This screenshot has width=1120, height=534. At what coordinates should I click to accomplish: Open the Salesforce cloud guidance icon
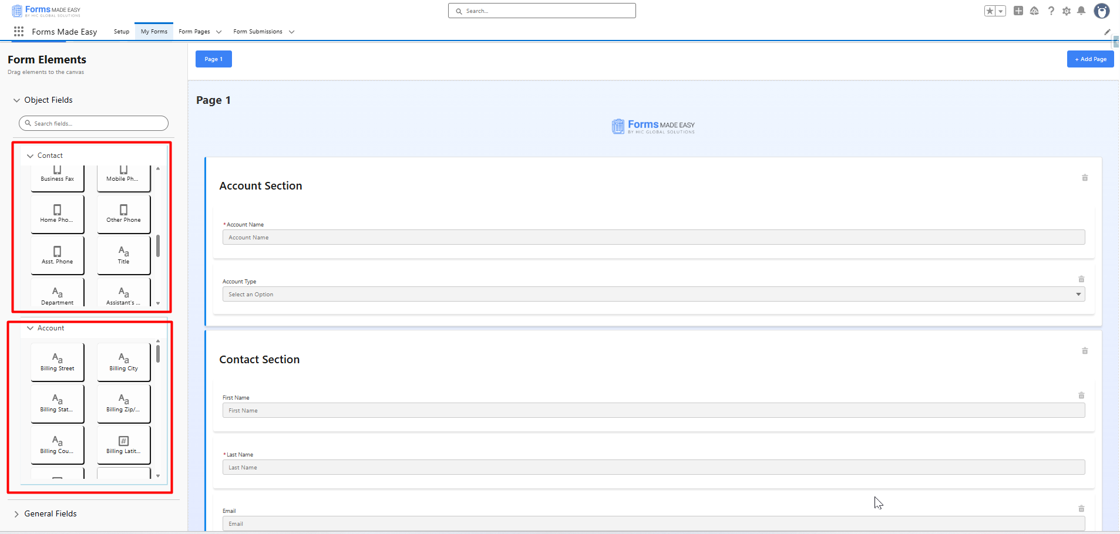click(1034, 11)
